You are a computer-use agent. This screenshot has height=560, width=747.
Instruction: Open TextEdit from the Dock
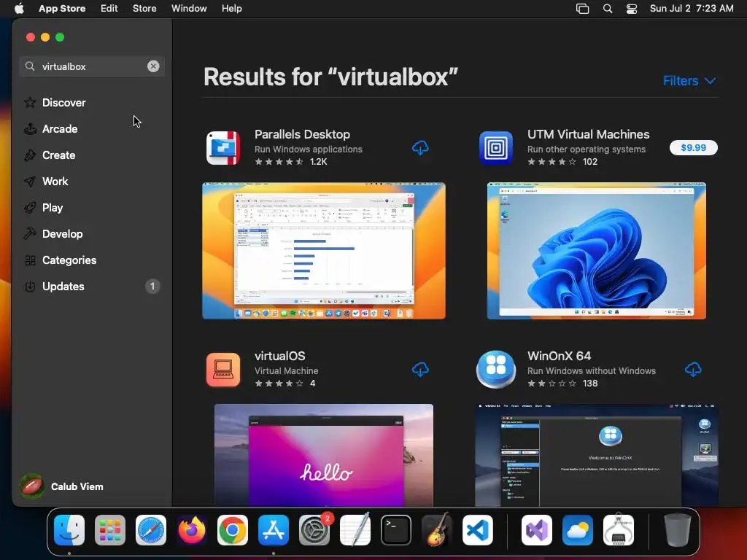click(x=355, y=530)
